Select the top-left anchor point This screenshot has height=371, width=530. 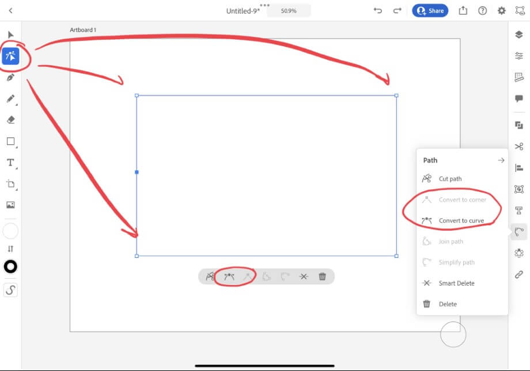tap(137, 95)
